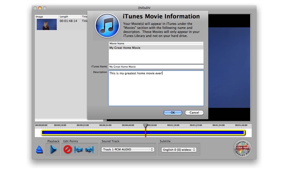Click into the iTunes Name field

point(156,67)
